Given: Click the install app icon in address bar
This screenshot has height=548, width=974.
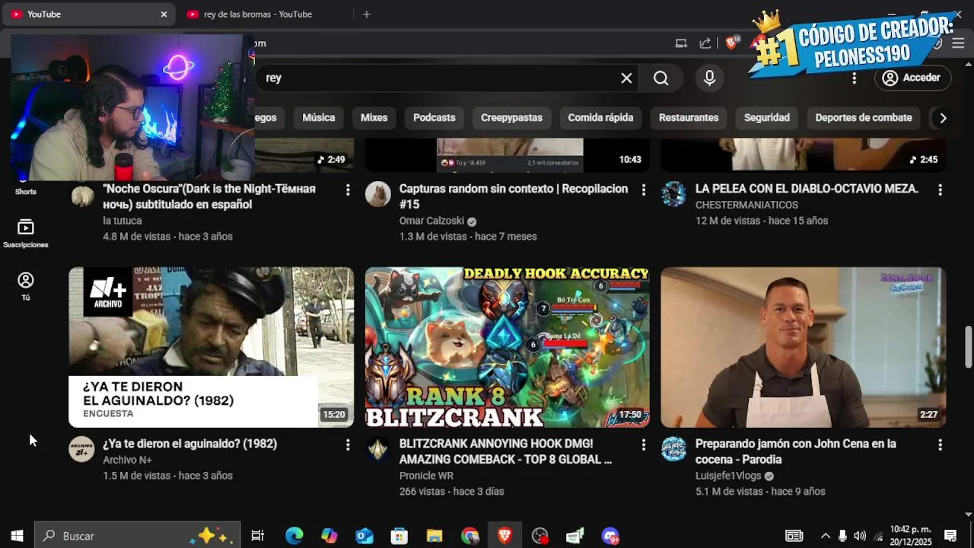Looking at the screenshot, I should [x=681, y=43].
